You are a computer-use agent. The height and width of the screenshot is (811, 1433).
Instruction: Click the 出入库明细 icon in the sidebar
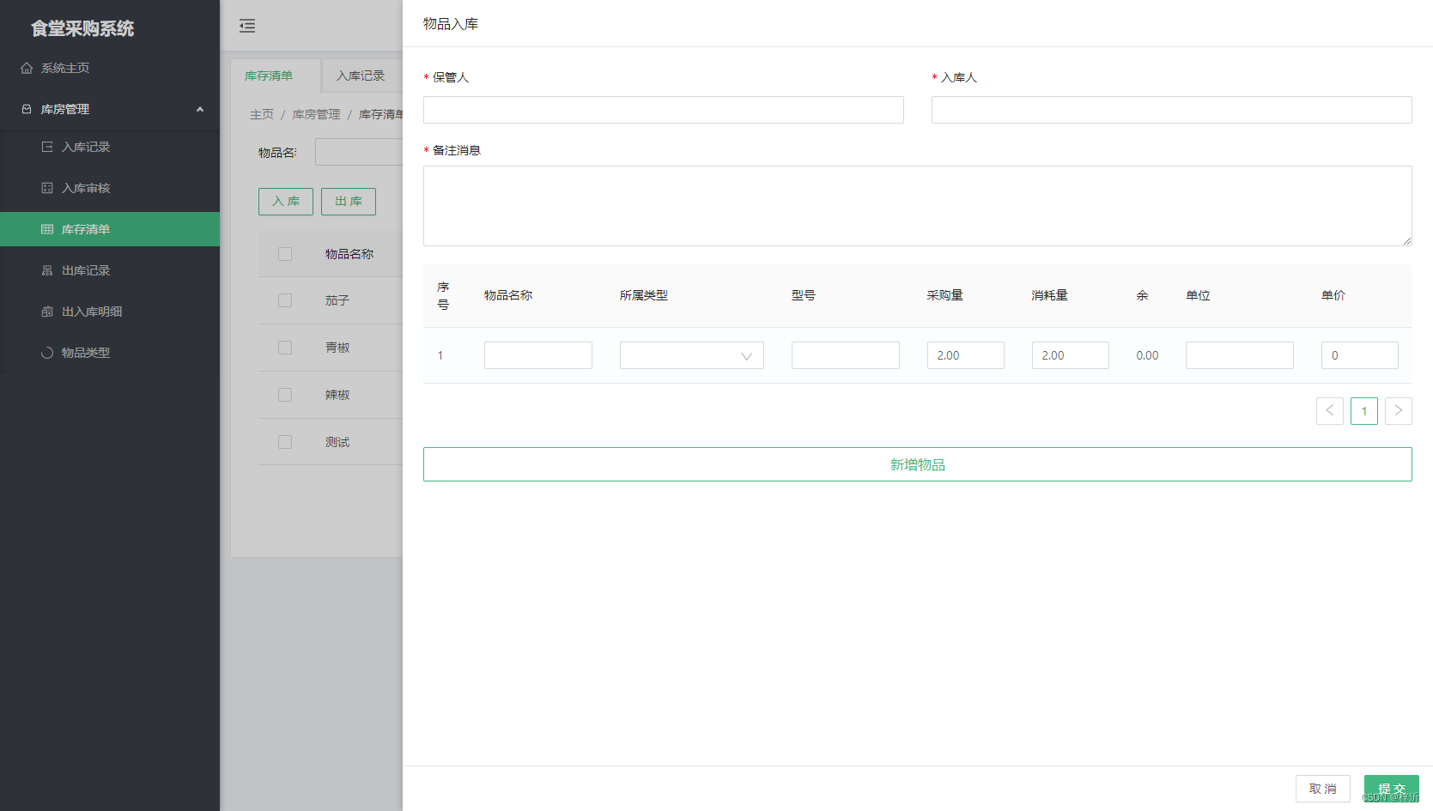pyautogui.click(x=47, y=312)
